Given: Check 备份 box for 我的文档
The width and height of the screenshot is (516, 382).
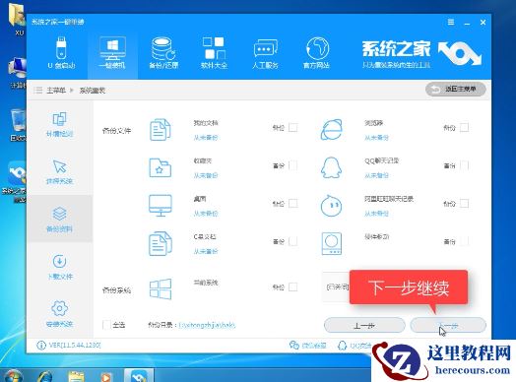Looking at the screenshot, I should click(x=292, y=127).
